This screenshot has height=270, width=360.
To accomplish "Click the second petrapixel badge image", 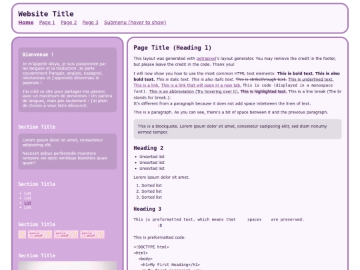I will (x=40, y=235).
